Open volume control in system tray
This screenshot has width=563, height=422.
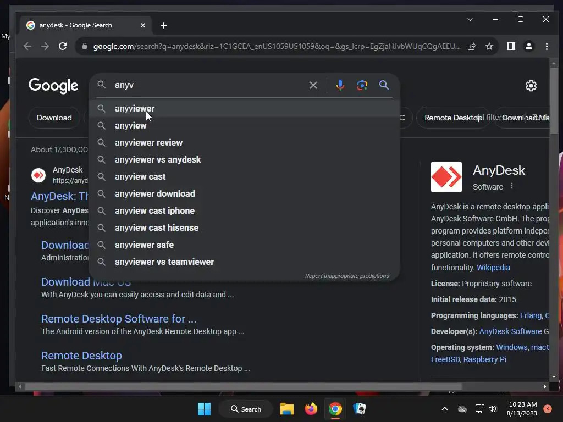click(493, 409)
